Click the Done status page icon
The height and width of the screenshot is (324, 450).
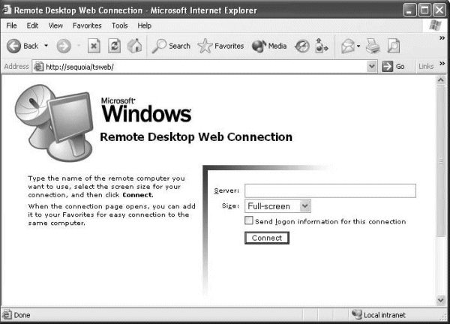coord(7,315)
